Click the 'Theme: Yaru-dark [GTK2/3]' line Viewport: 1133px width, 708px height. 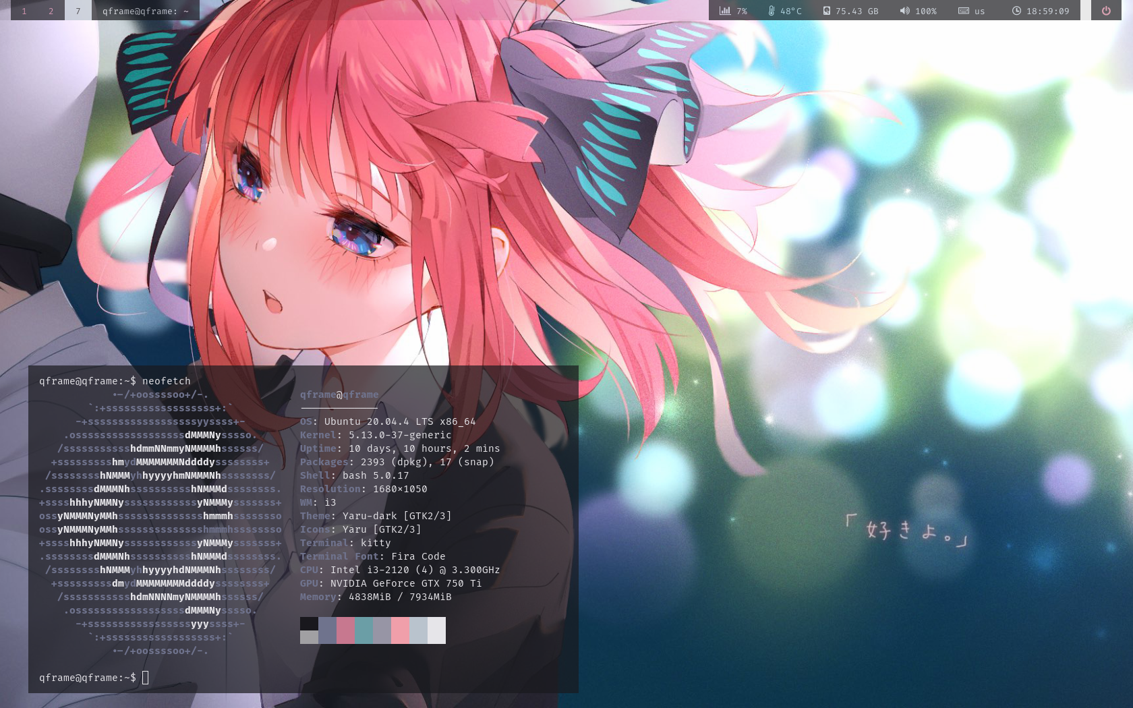pos(376,516)
